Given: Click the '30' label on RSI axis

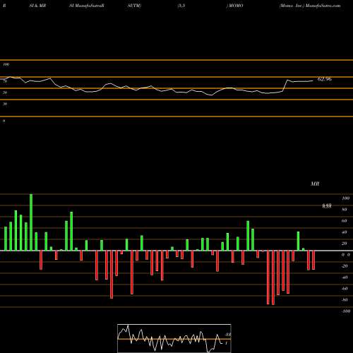Looking at the screenshot, I should 5,104.
